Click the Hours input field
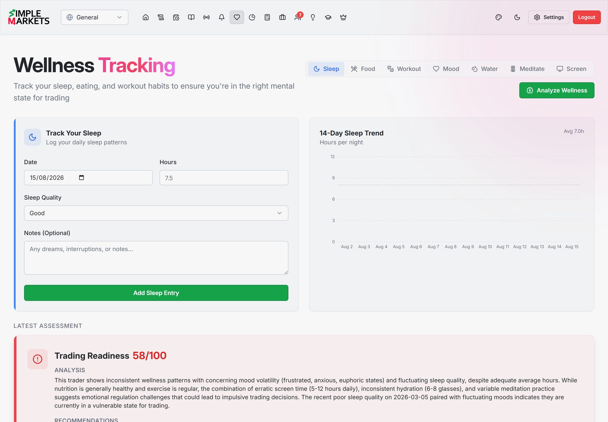 224,178
